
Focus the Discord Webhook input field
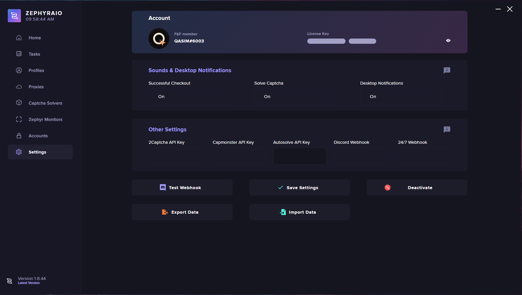[360, 156]
